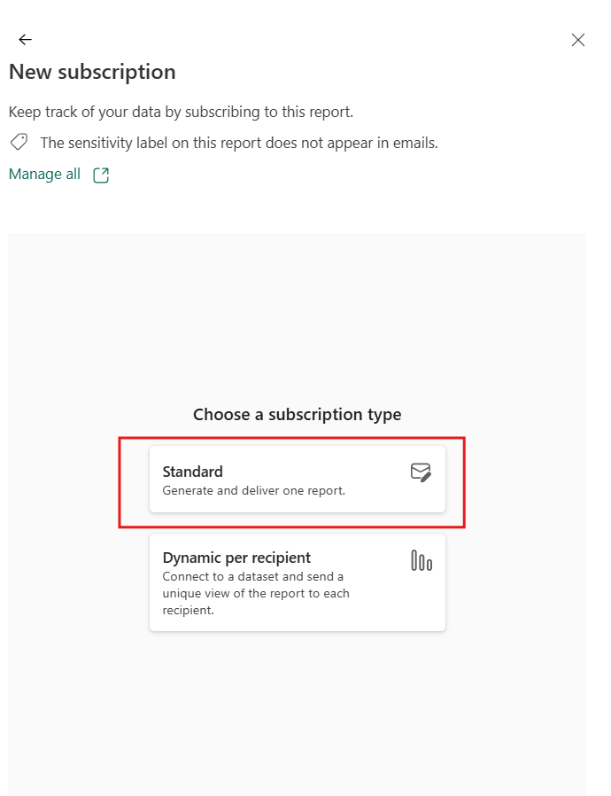Click the Dynamic per recipient title text
The image size is (611, 796).
[x=236, y=558]
